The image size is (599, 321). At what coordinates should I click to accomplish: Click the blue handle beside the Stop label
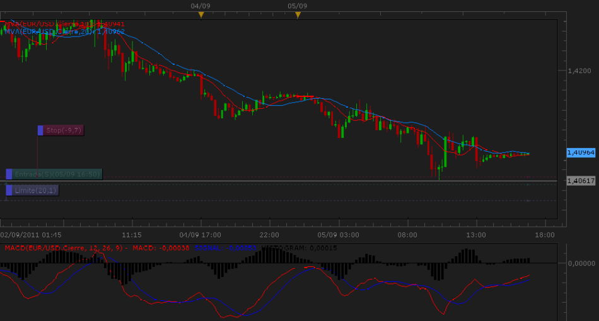pyautogui.click(x=40, y=130)
